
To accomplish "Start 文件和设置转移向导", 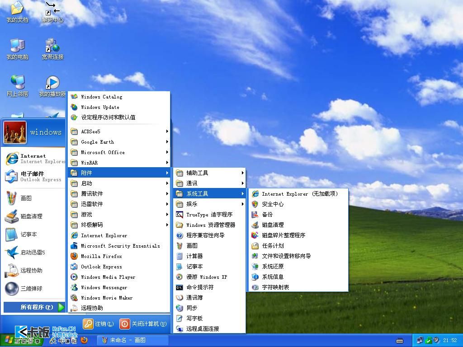I will [x=298, y=256].
